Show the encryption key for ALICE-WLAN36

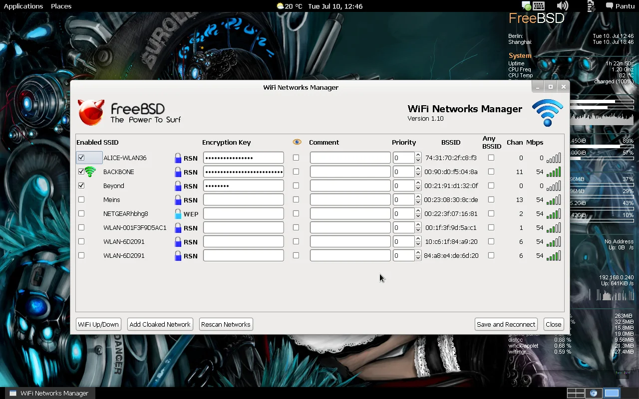coord(296,158)
